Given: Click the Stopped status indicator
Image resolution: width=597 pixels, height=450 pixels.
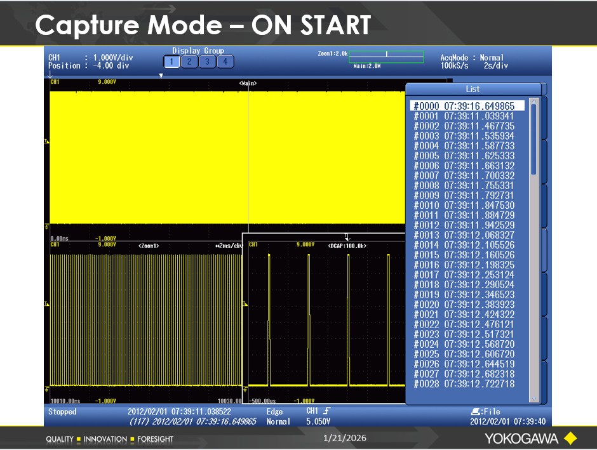Looking at the screenshot, I should pos(62,412).
